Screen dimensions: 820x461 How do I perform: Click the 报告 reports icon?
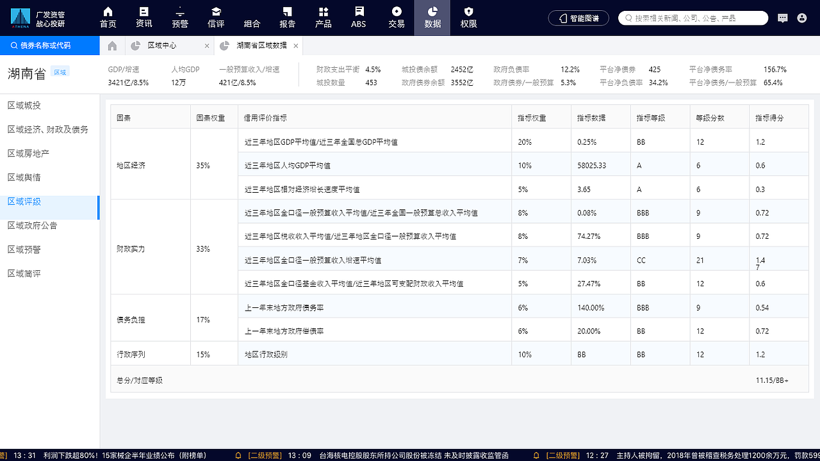[287, 18]
